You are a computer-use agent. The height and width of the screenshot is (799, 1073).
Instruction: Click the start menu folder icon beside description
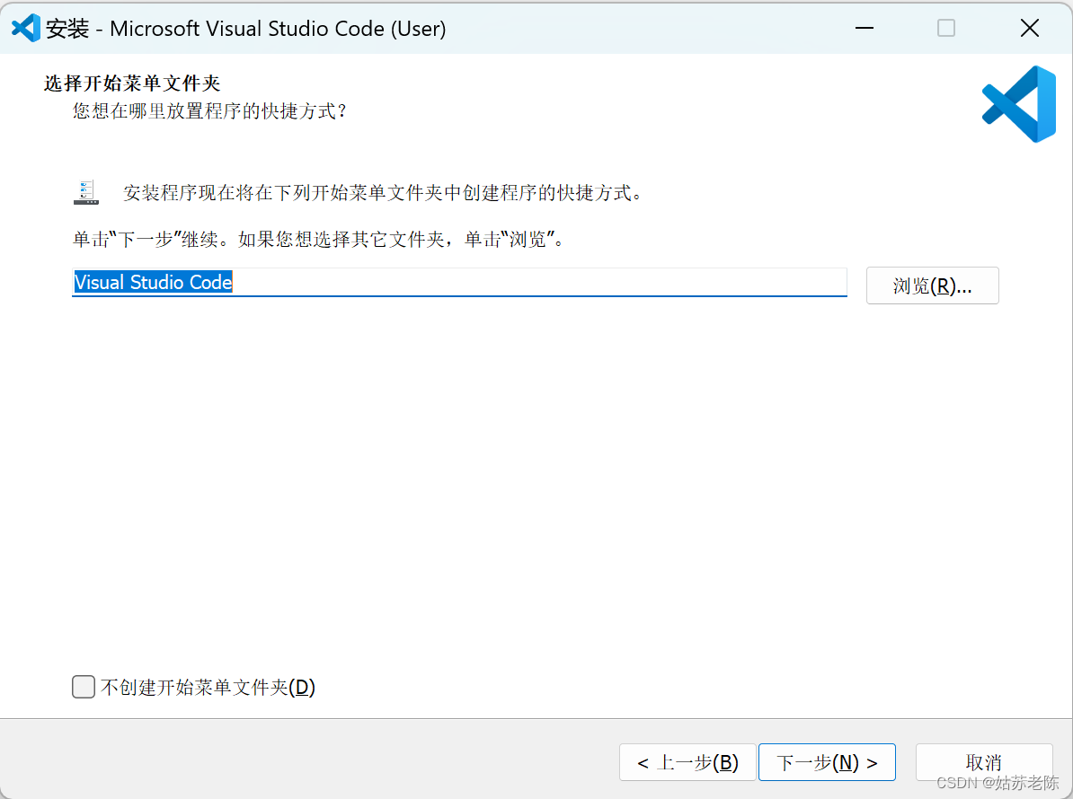(x=86, y=192)
